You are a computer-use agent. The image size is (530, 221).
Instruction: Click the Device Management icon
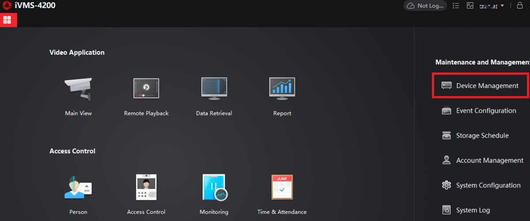pyautogui.click(x=447, y=86)
